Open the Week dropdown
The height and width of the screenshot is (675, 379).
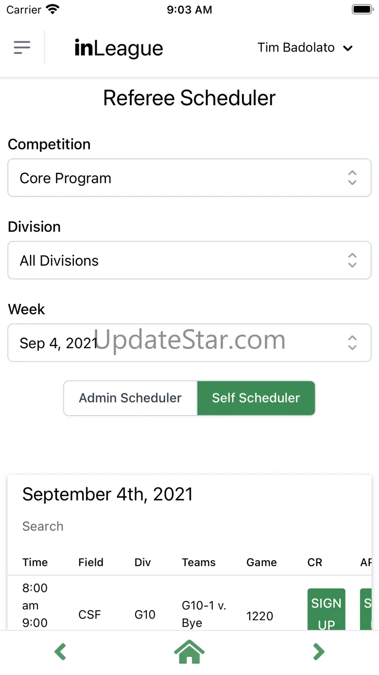189,343
